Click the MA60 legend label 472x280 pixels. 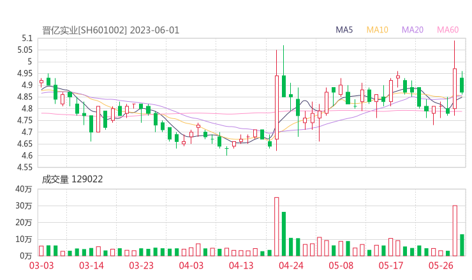[448, 30]
